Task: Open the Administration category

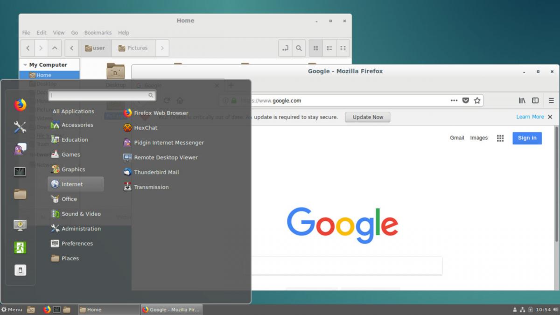Action: [76, 229]
